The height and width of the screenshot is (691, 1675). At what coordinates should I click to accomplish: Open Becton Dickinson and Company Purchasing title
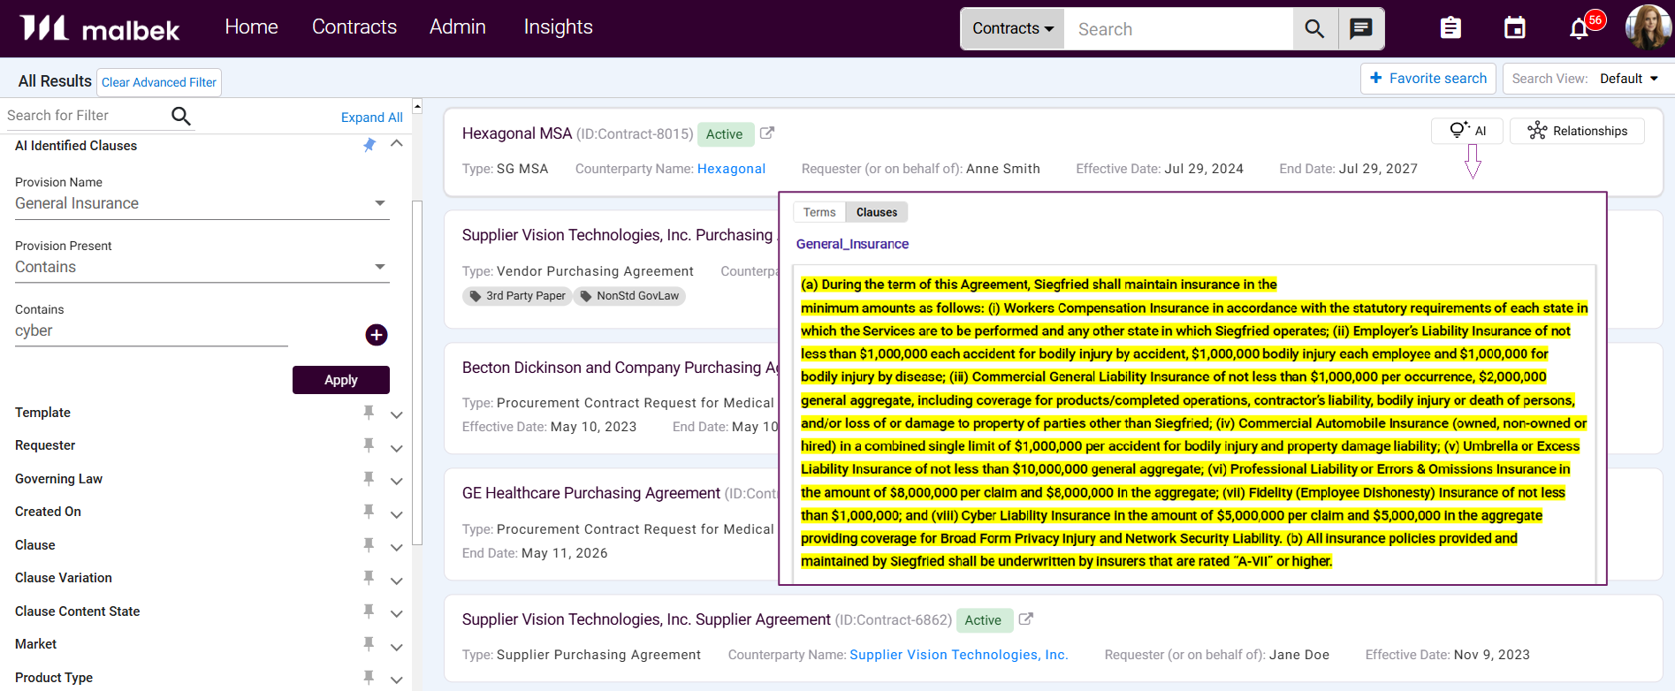click(620, 368)
